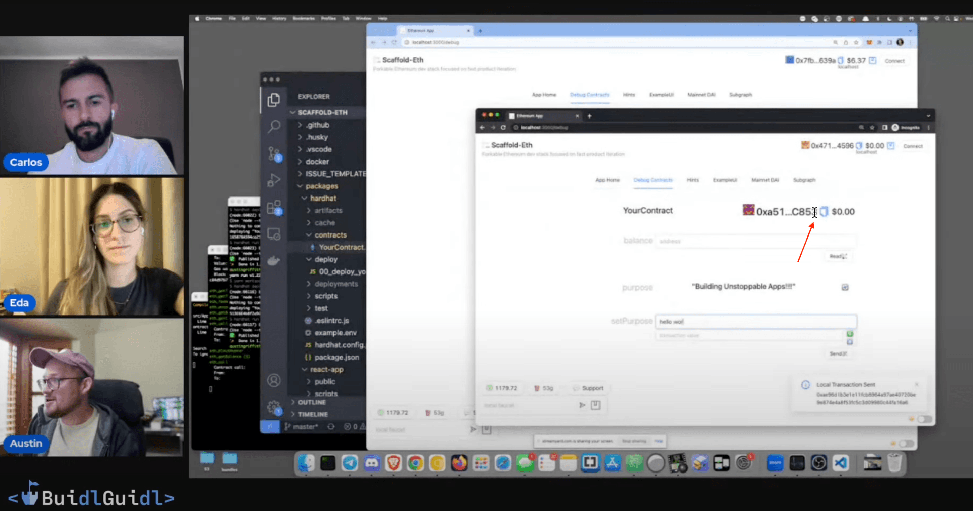Open Source Control view in VS Code
The height and width of the screenshot is (511, 973).
coord(274,153)
